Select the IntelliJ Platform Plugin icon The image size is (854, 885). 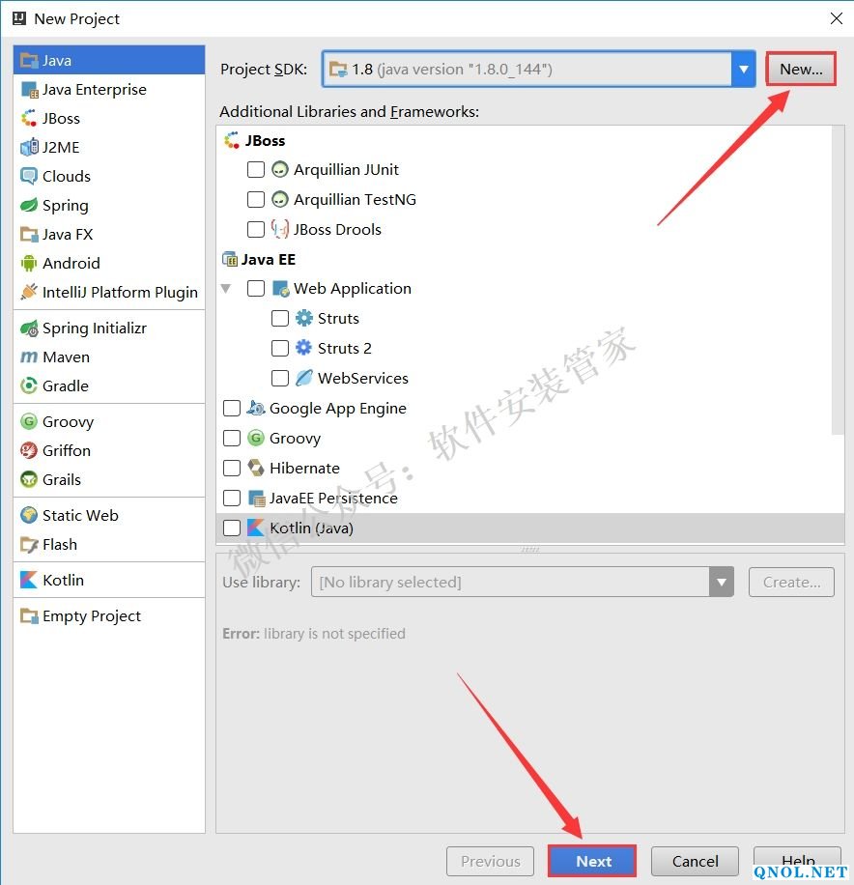point(28,292)
